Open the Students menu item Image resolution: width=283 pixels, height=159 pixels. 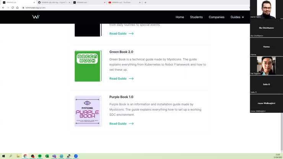tap(196, 17)
